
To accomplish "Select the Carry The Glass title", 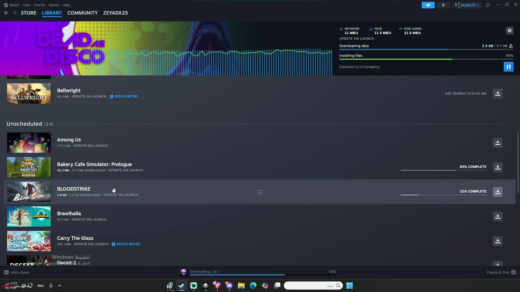I will point(75,238).
